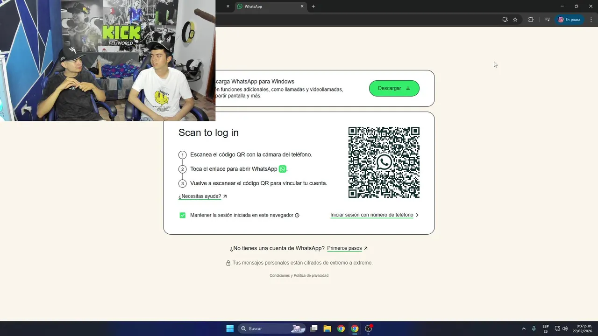
Task: Click lock icon beside encryption message
Action: point(228,263)
